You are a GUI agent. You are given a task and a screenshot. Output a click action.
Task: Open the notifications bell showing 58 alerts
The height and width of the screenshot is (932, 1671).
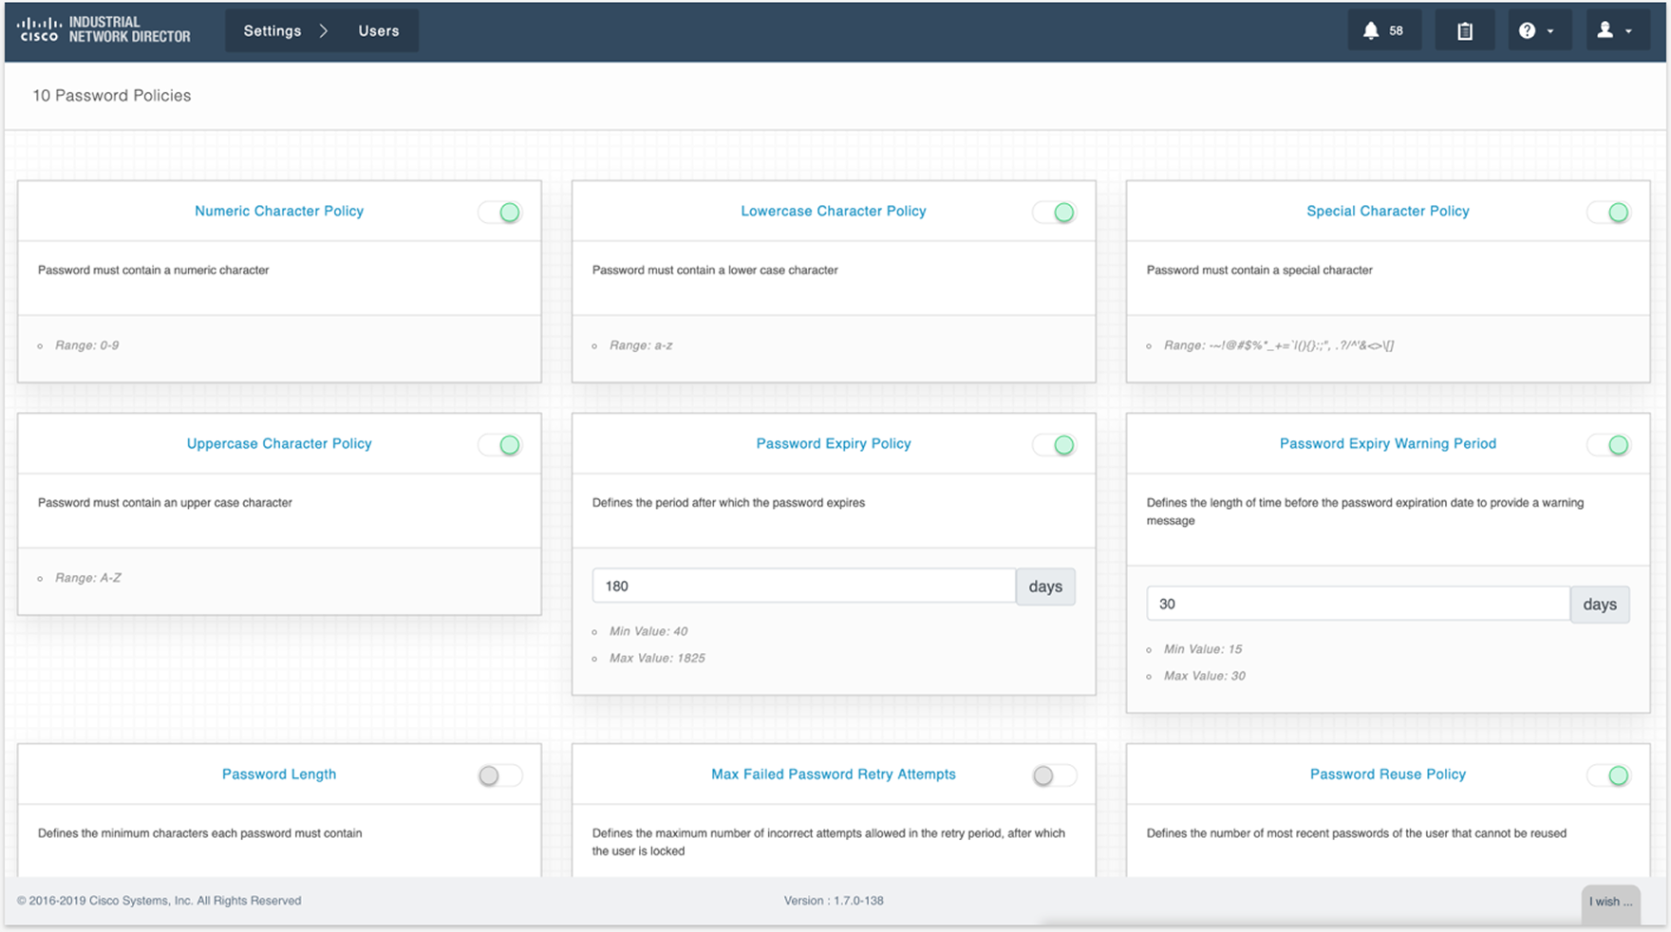click(1384, 29)
